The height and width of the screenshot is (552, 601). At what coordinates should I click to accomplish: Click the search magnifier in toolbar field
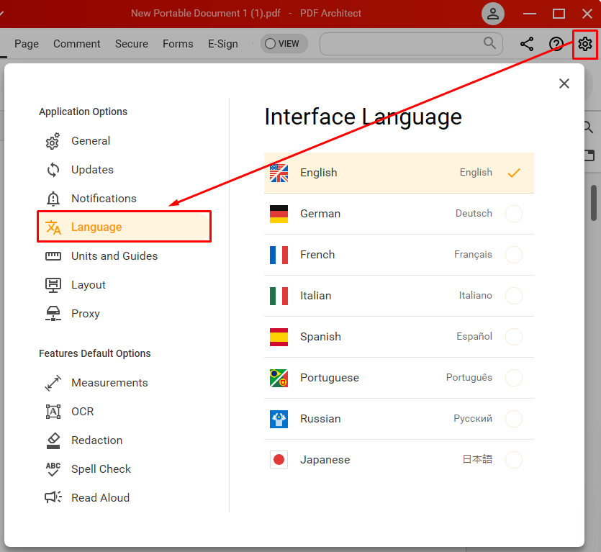(489, 43)
